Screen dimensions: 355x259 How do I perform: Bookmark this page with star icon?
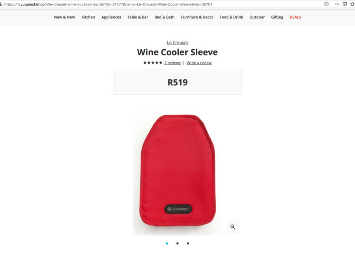(x=352, y=4)
